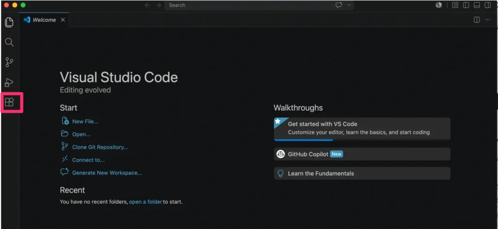Screen dimensions: 498x229
Task: Click the open a folder link
Action: click(145, 201)
